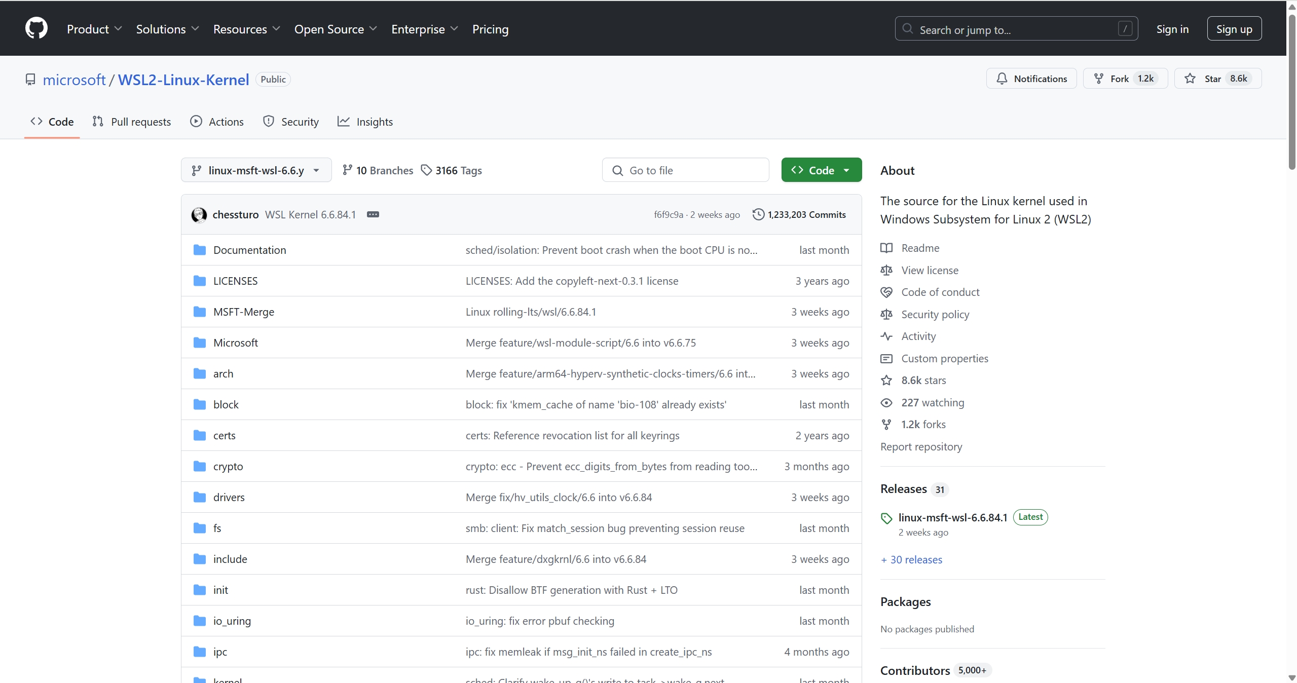Click the LICENSES folder icon
The width and height of the screenshot is (1297, 683).
(200, 281)
